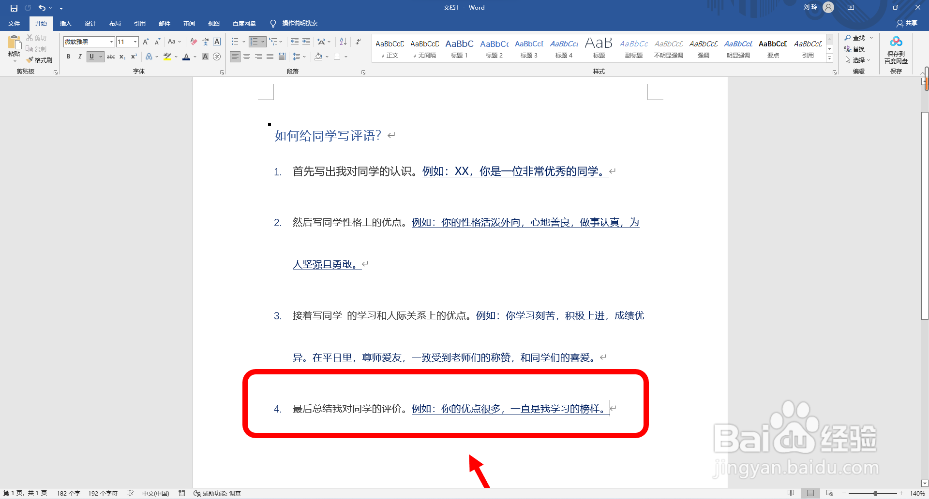The width and height of the screenshot is (929, 499).
Task: Expand the bullet list dropdown arrow
Action: (x=243, y=42)
